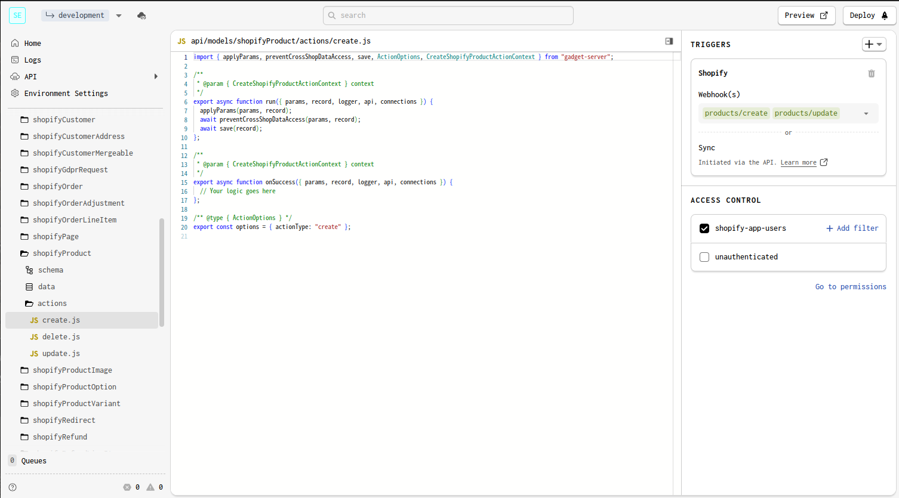
Task: Click the Logs icon in sidebar
Action: point(15,60)
